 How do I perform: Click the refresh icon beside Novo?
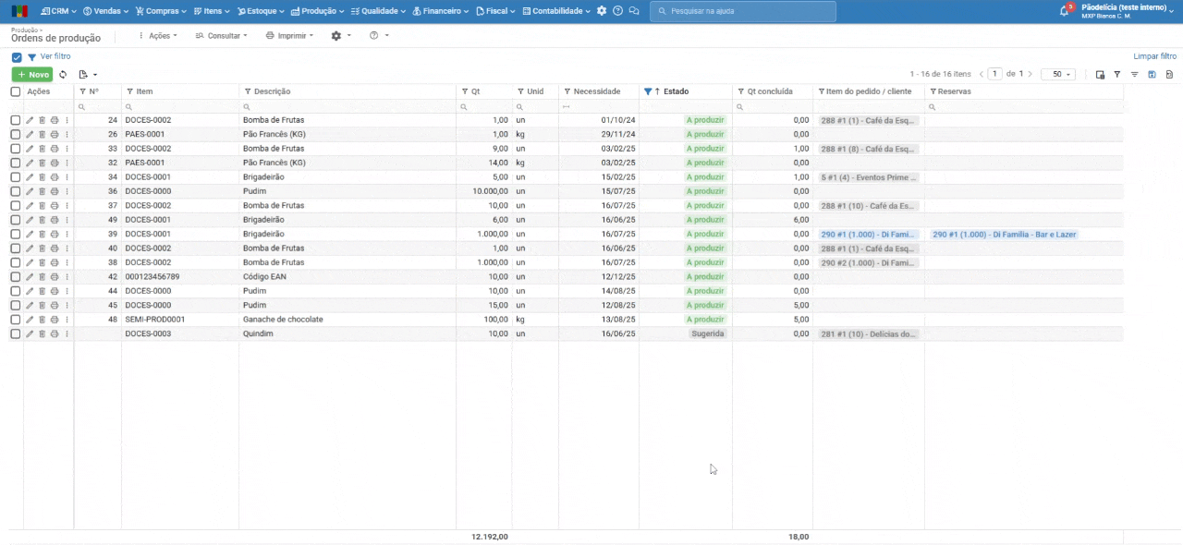point(63,75)
